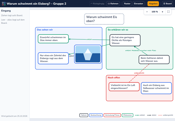Click the black 'stützt' arrow legend entry
Viewport: 175px width, 121px height.
(152, 115)
